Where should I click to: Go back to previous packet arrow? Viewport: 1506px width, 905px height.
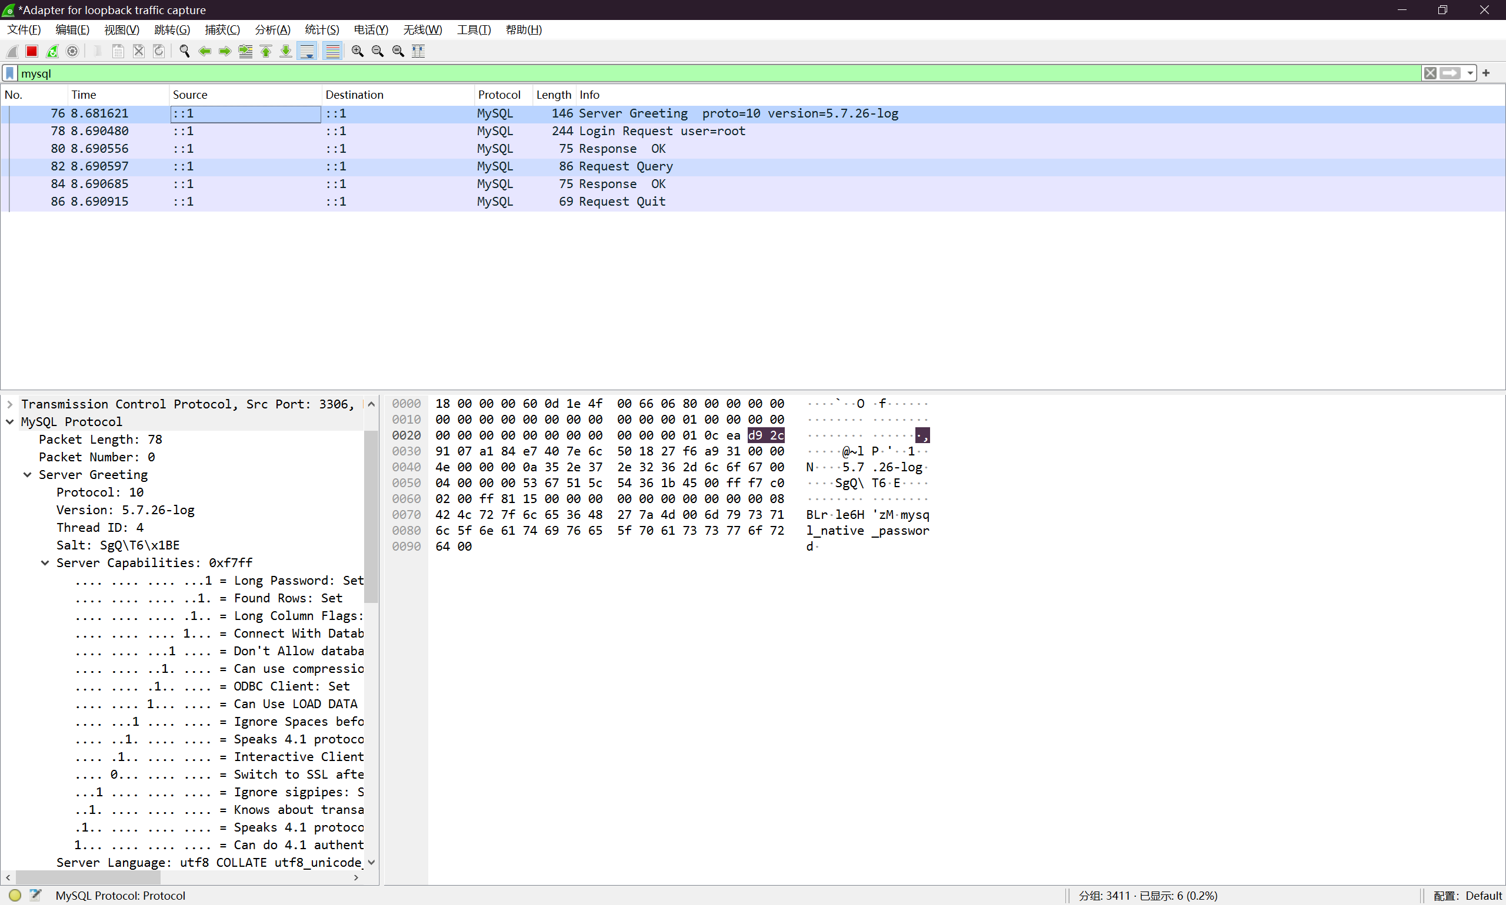click(205, 51)
